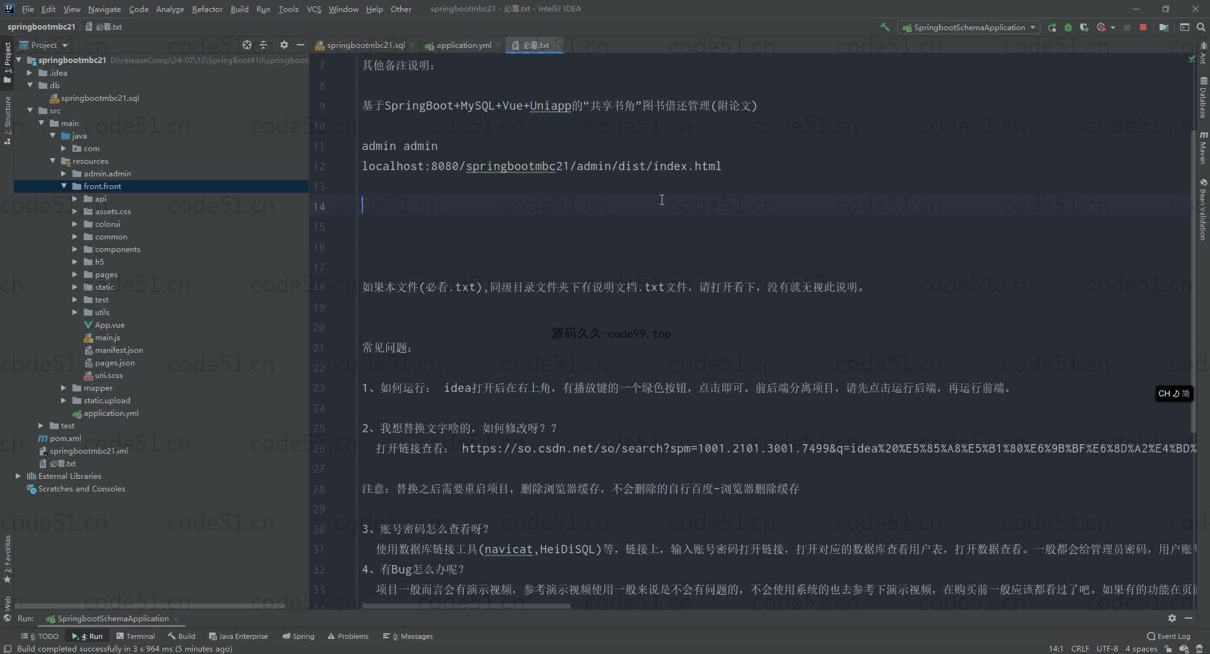Open the Spring tool window tab

[x=299, y=636]
